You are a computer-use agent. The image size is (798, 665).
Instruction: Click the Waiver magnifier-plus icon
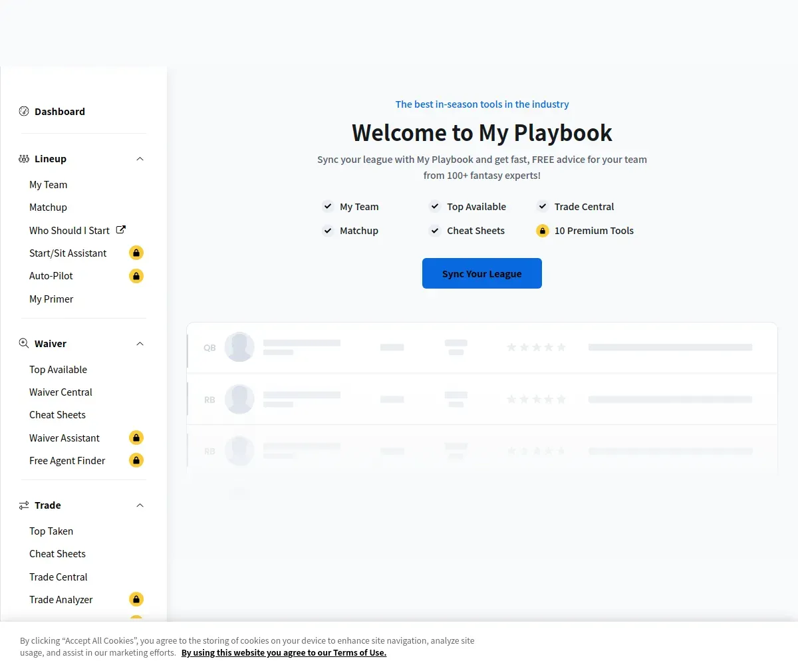pyautogui.click(x=24, y=343)
